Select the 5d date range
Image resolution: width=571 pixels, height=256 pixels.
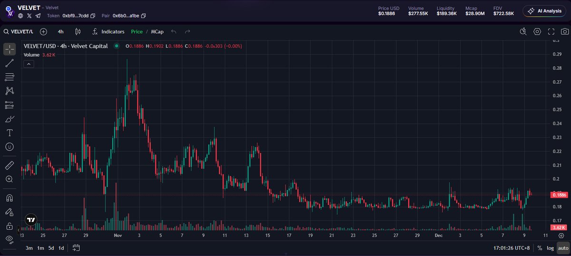click(51, 248)
